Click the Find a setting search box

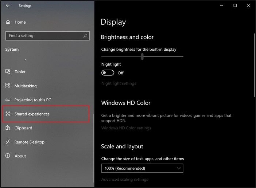(x=44, y=36)
